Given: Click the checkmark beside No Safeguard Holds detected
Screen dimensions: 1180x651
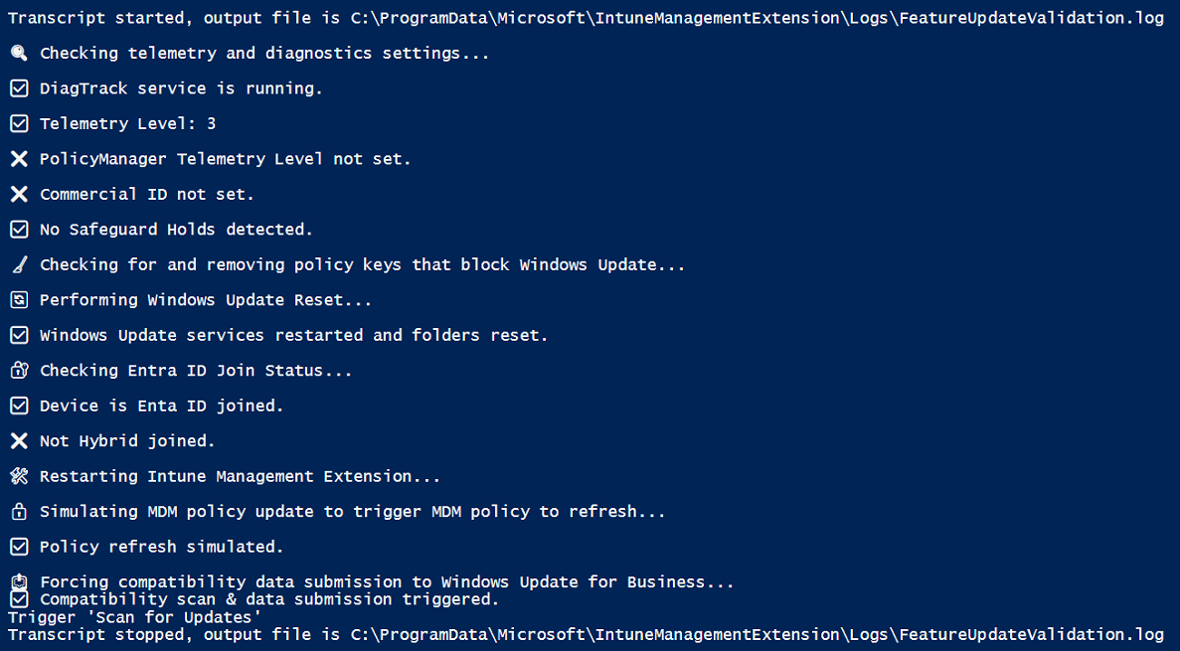Looking at the screenshot, I should coord(19,230).
